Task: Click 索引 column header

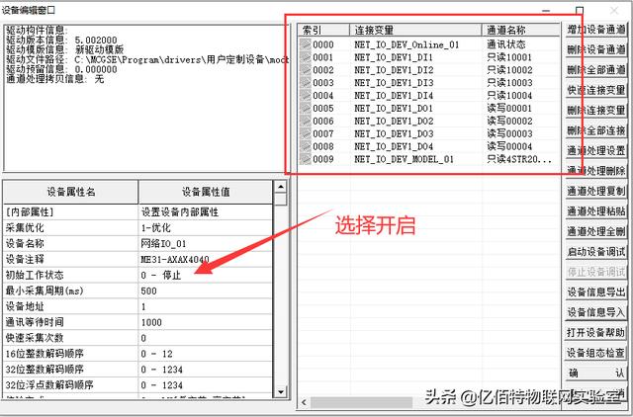Action: click(323, 30)
